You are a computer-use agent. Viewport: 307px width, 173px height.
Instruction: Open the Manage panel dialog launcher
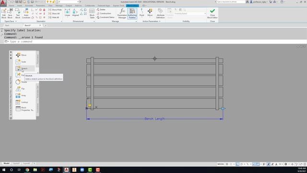(x=136, y=21)
